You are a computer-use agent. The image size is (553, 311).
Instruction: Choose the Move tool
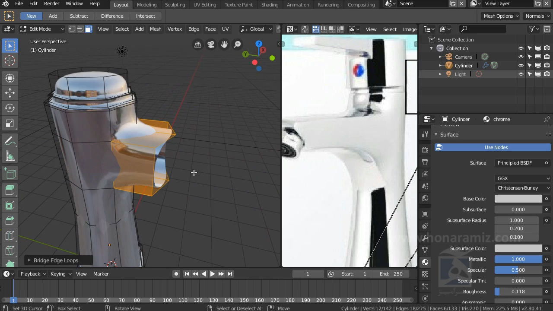click(x=10, y=93)
